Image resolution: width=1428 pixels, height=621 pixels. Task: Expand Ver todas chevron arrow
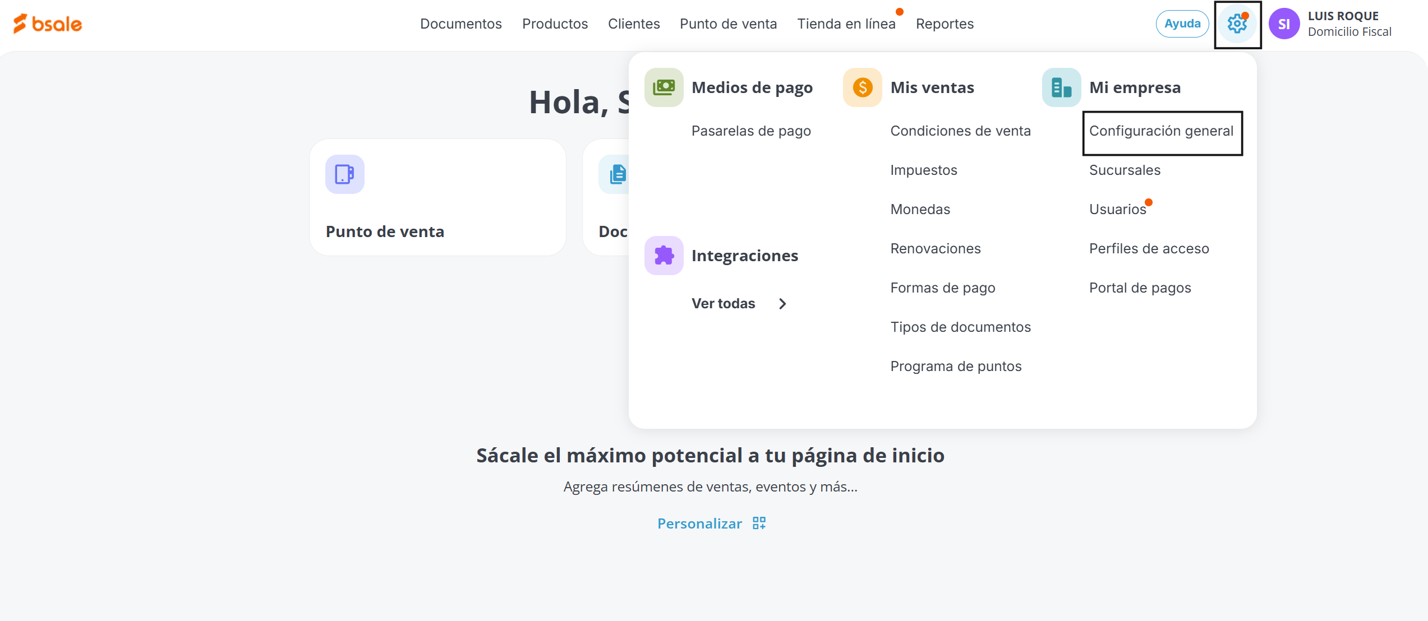pos(782,304)
